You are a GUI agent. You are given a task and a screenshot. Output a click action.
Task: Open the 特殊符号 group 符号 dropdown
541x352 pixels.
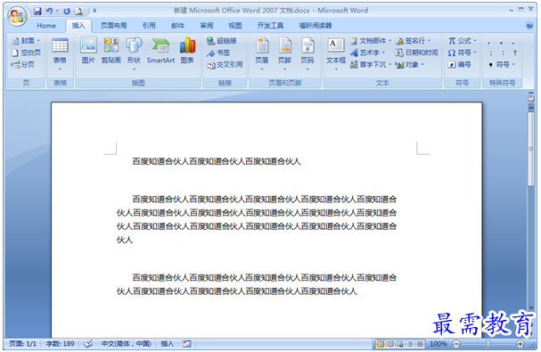pos(502,64)
